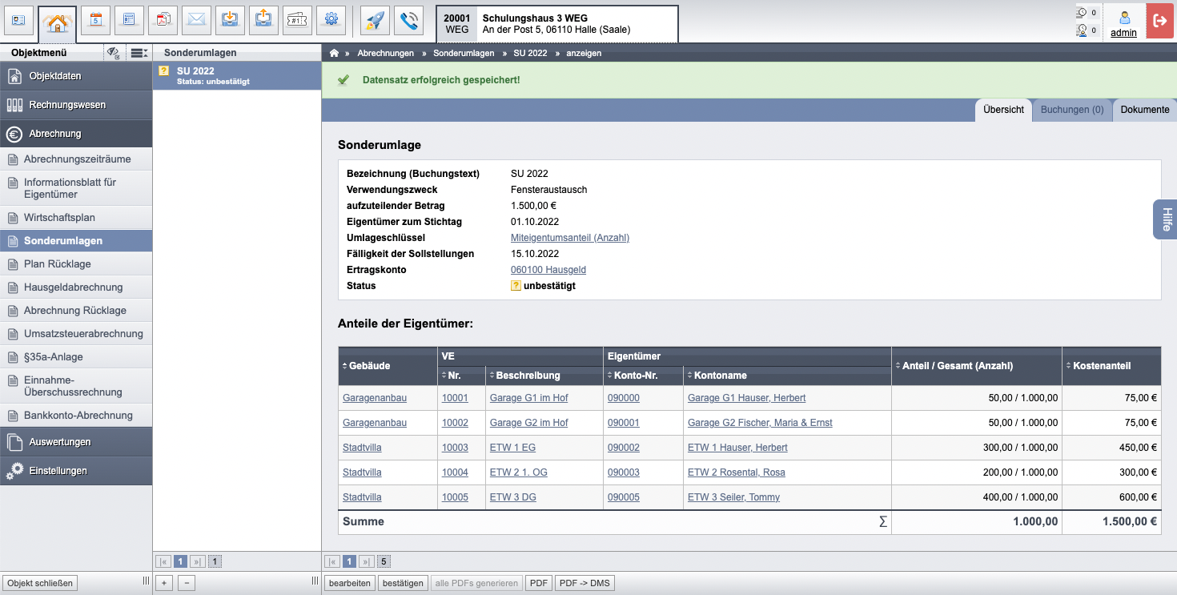Viewport: 1177px width, 595px height.
Task: Click the red logout icon
Action: pos(1159,21)
